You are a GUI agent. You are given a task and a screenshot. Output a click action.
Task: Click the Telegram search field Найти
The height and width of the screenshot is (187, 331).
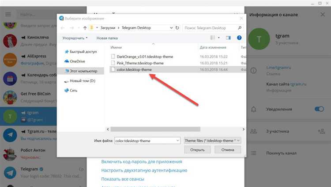38,15
